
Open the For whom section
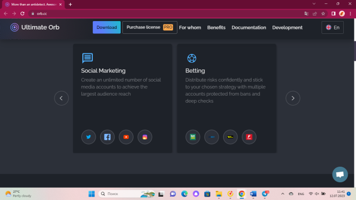[x=190, y=28]
